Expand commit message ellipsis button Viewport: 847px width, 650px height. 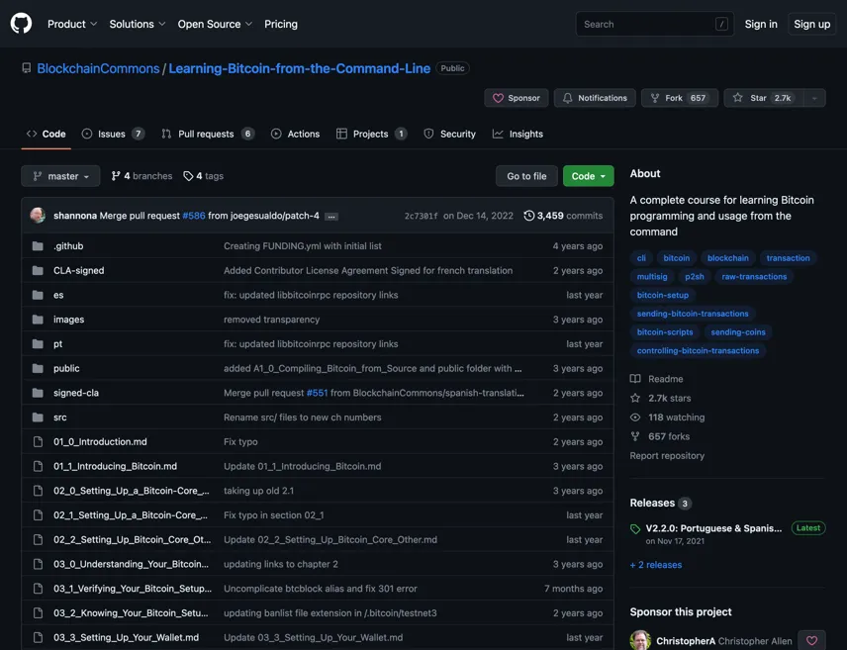tap(331, 216)
